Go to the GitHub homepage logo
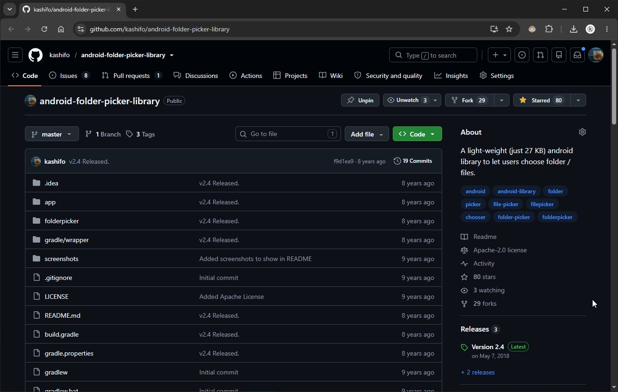The width and height of the screenshot is (618, 392). tap(36, 55)
